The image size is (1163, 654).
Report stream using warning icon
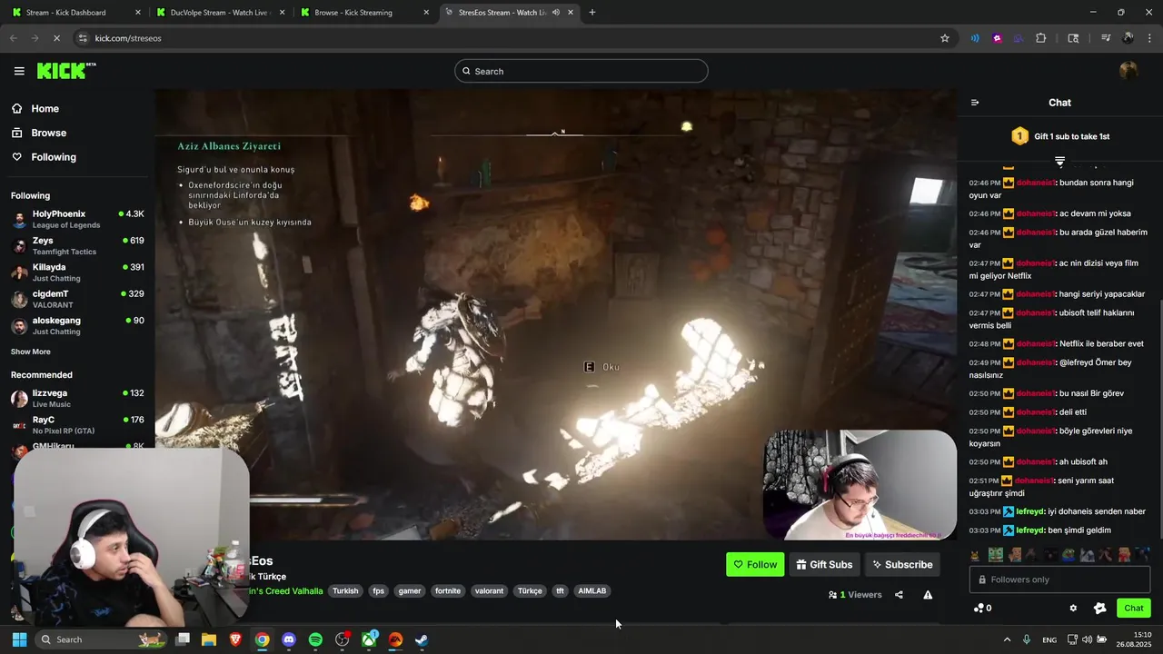[928, 595]
